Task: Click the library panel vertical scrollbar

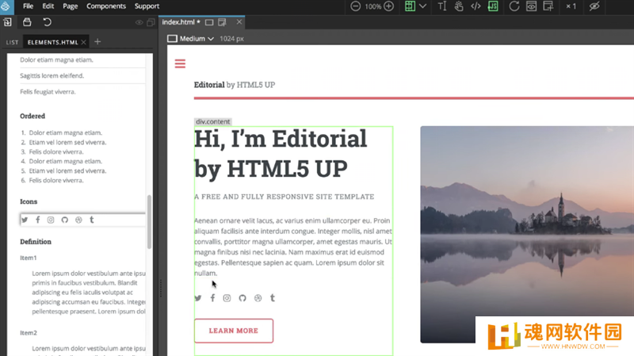Action: click(149, 222)
